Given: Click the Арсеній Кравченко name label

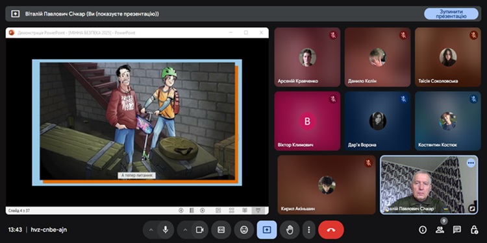Looking at the screenshot, I should click(x=297, y=81).
